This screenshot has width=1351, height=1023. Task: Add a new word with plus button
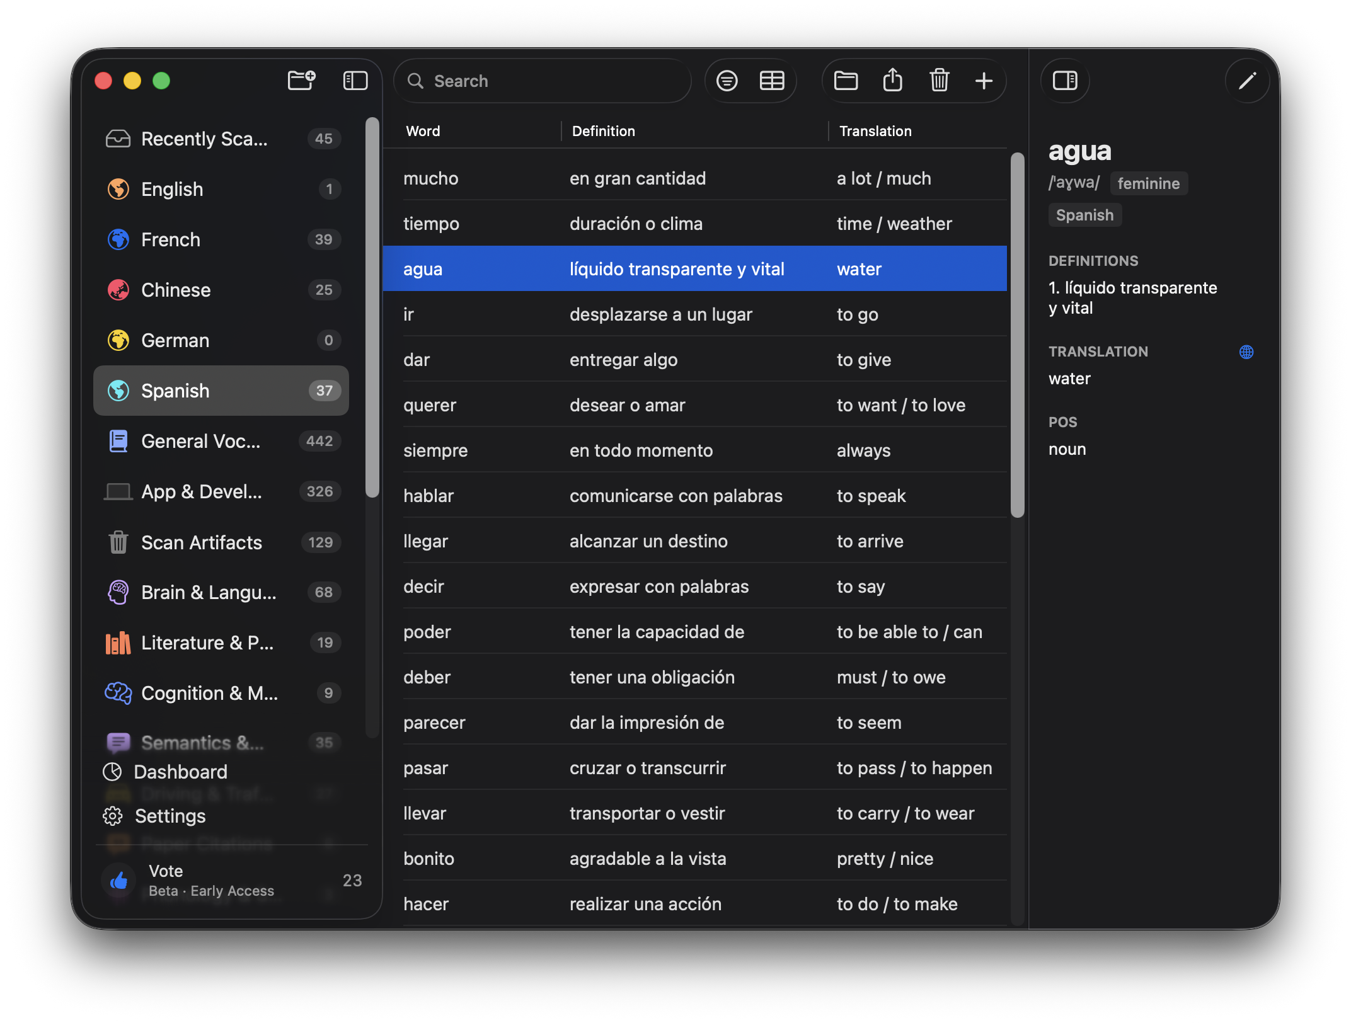(x=984, y=81)
